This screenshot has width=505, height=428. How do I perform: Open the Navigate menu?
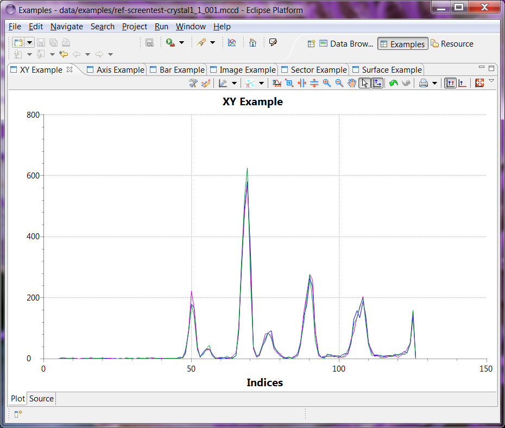point(66,27)
